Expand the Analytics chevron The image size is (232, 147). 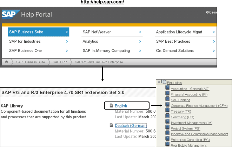pyautogui.click(x=140, y=41)
